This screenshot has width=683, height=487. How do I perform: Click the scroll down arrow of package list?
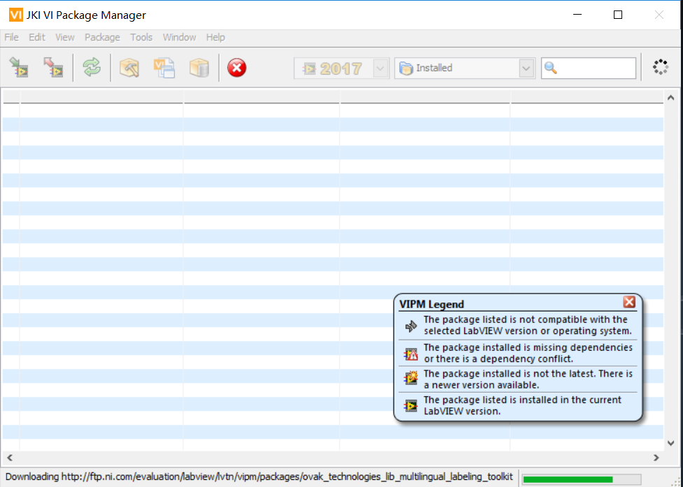coord(671,444)
